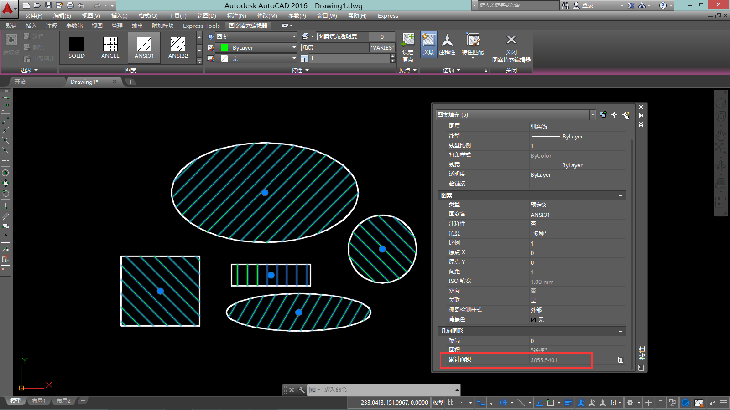Toggle the grid display in status bar
730x410 pixels.
point(451,403)
